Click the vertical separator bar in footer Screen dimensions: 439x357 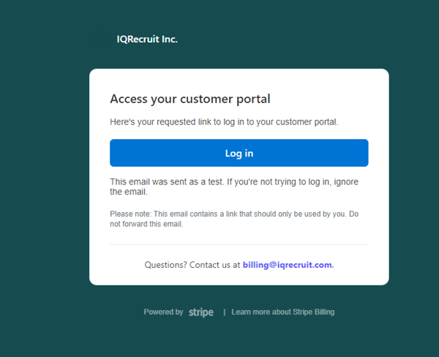pyautogui.click(x=224, y=312)
